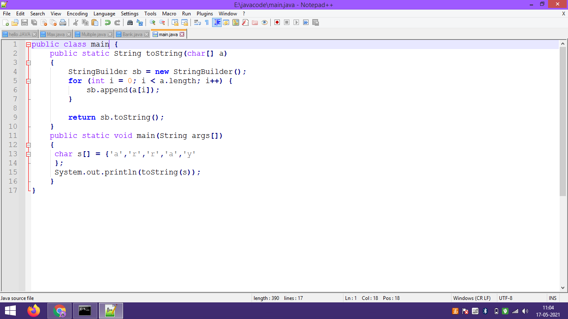
Task: Open a file with the folder toolbar icon
Action: tap(14, 22)
